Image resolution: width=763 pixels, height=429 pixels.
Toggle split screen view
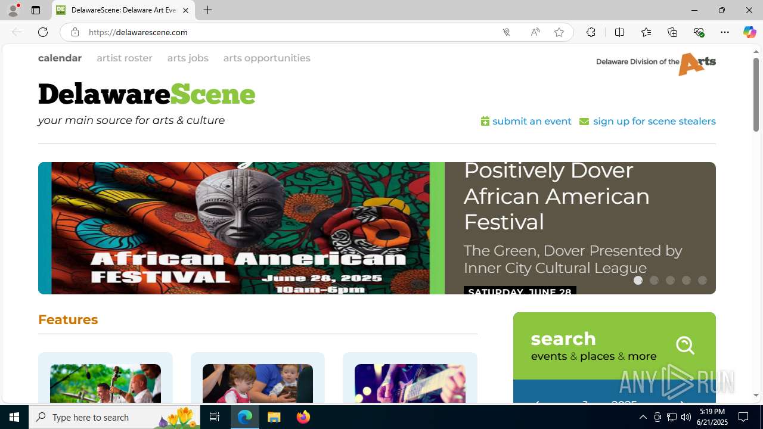pos(619,32)
